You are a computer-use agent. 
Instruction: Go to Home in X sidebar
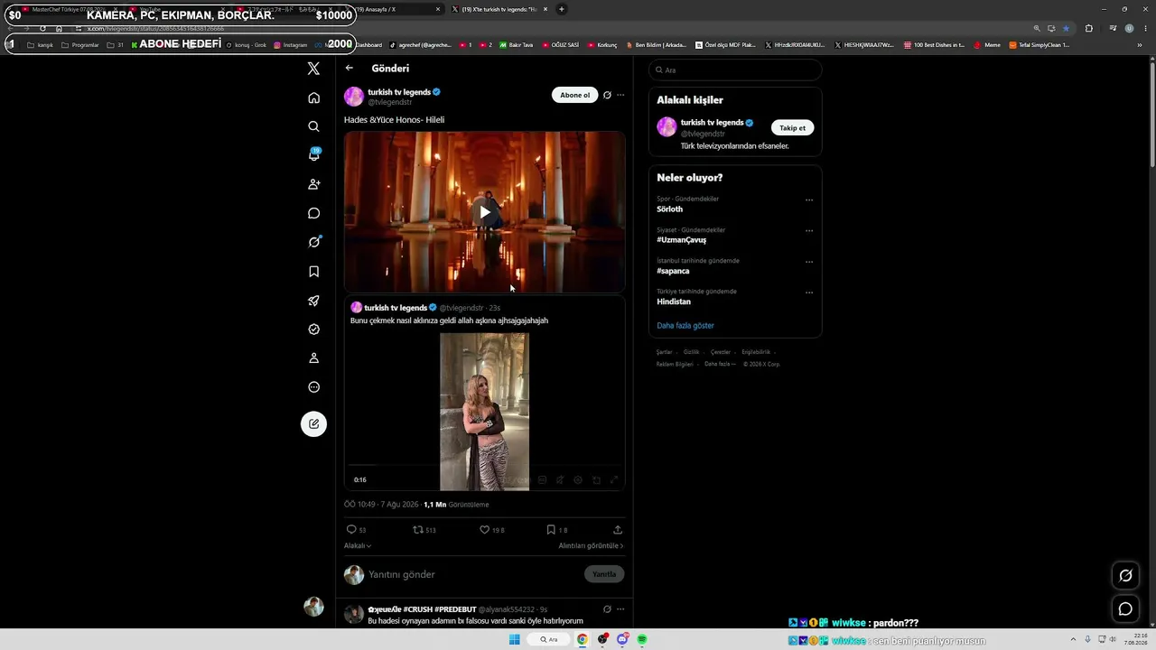click(x=313, y=97)
